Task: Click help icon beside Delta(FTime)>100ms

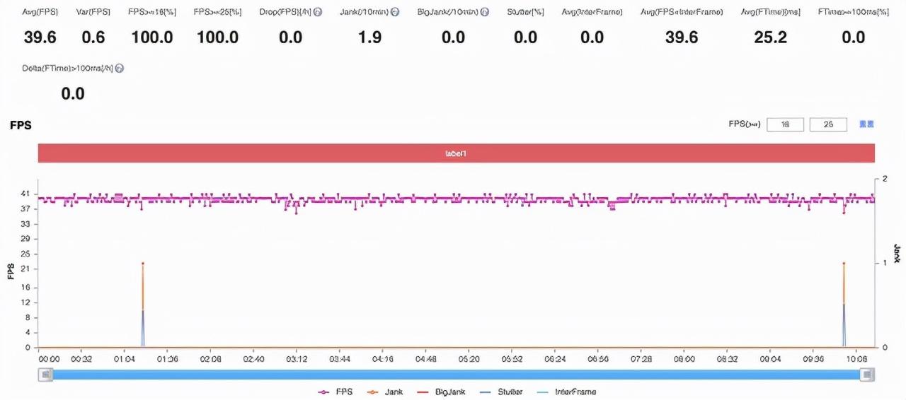Action: pyautogui.click(x=120, y=68)
